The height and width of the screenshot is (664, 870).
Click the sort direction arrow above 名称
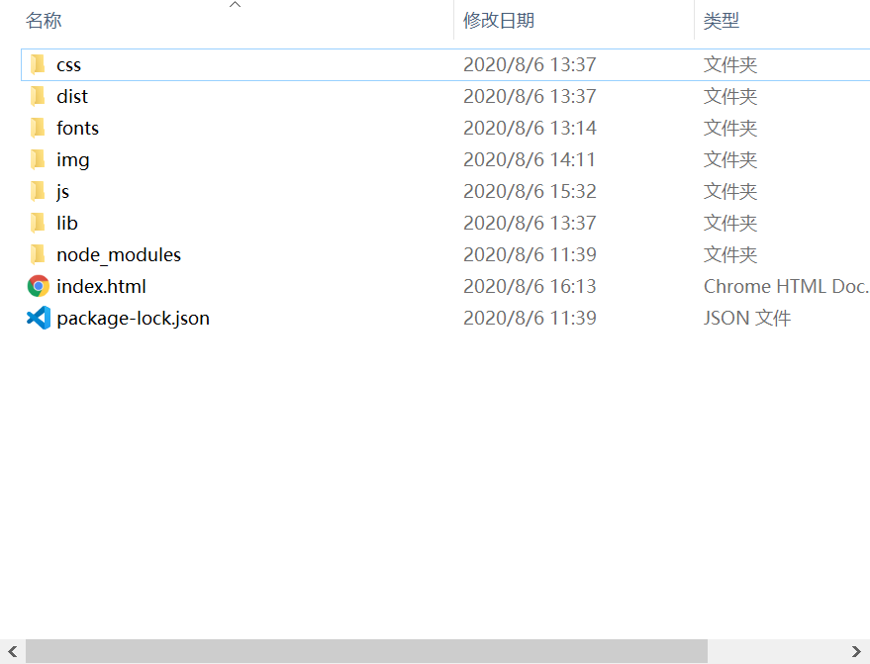click(x=236, y=4)
